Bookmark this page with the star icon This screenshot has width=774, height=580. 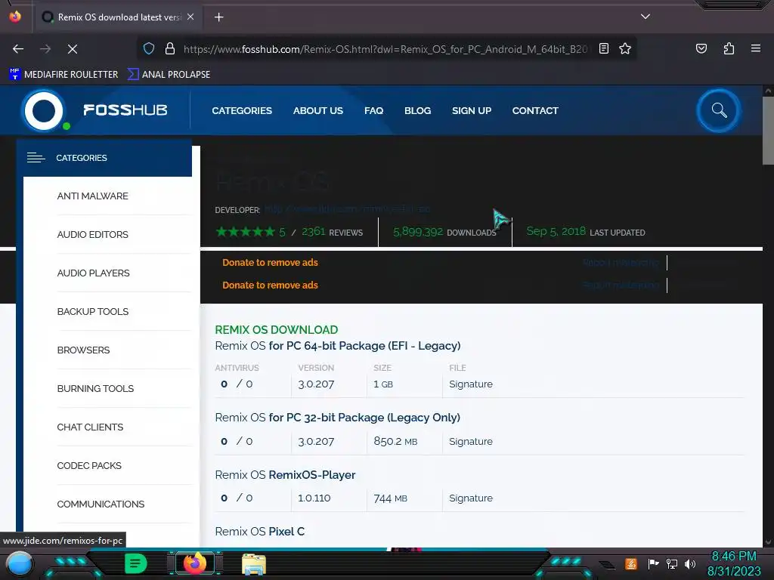coord(625,48)
